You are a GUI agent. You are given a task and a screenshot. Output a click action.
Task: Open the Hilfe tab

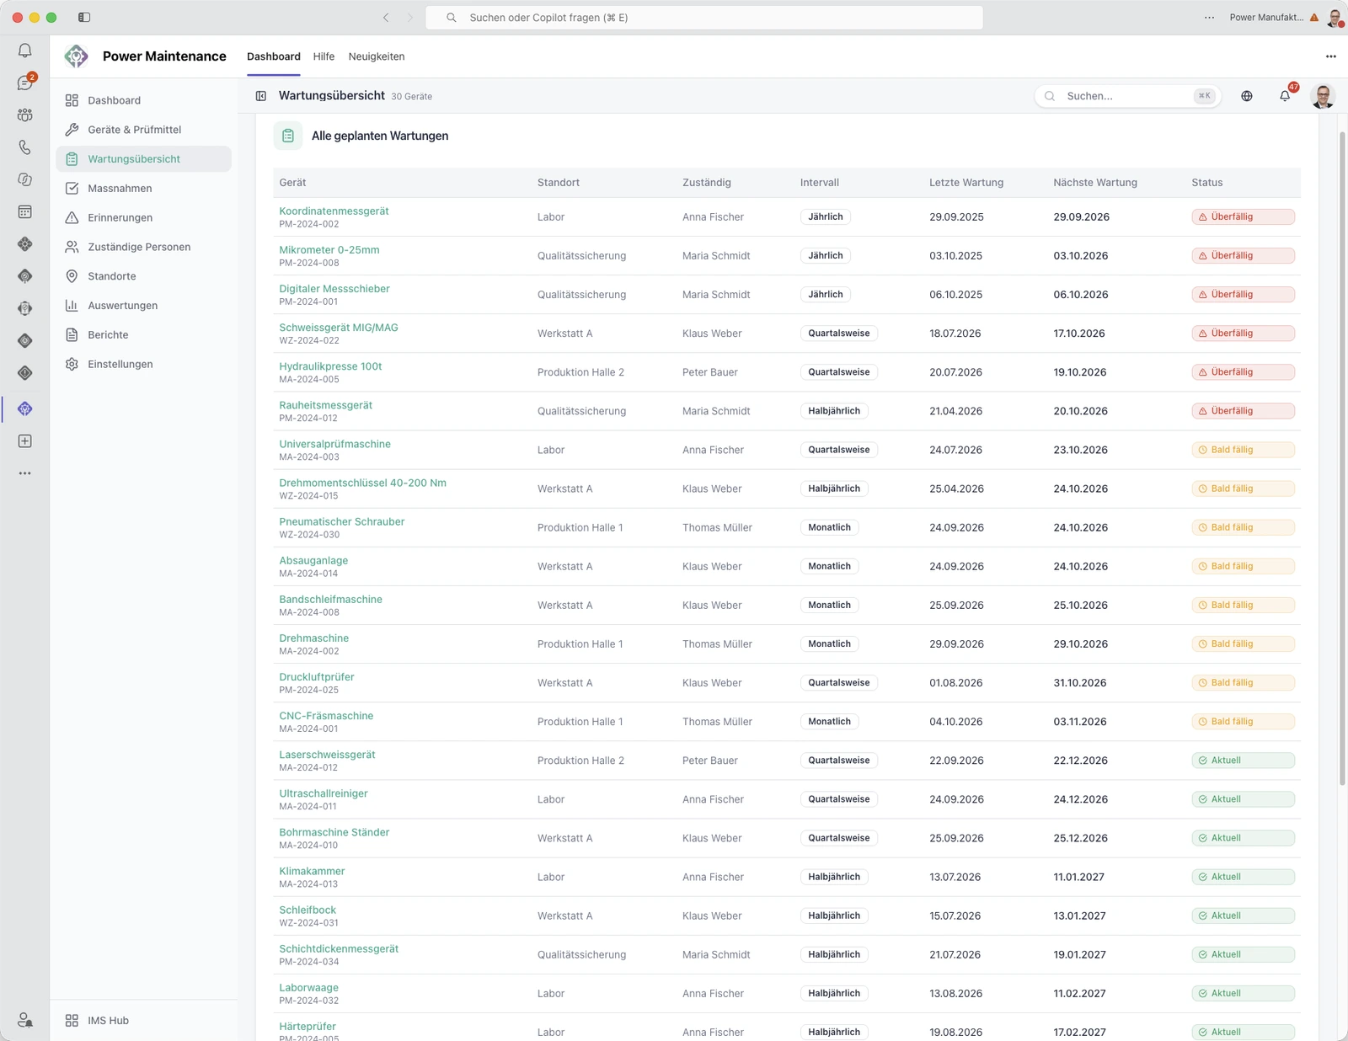pos(324,56)
